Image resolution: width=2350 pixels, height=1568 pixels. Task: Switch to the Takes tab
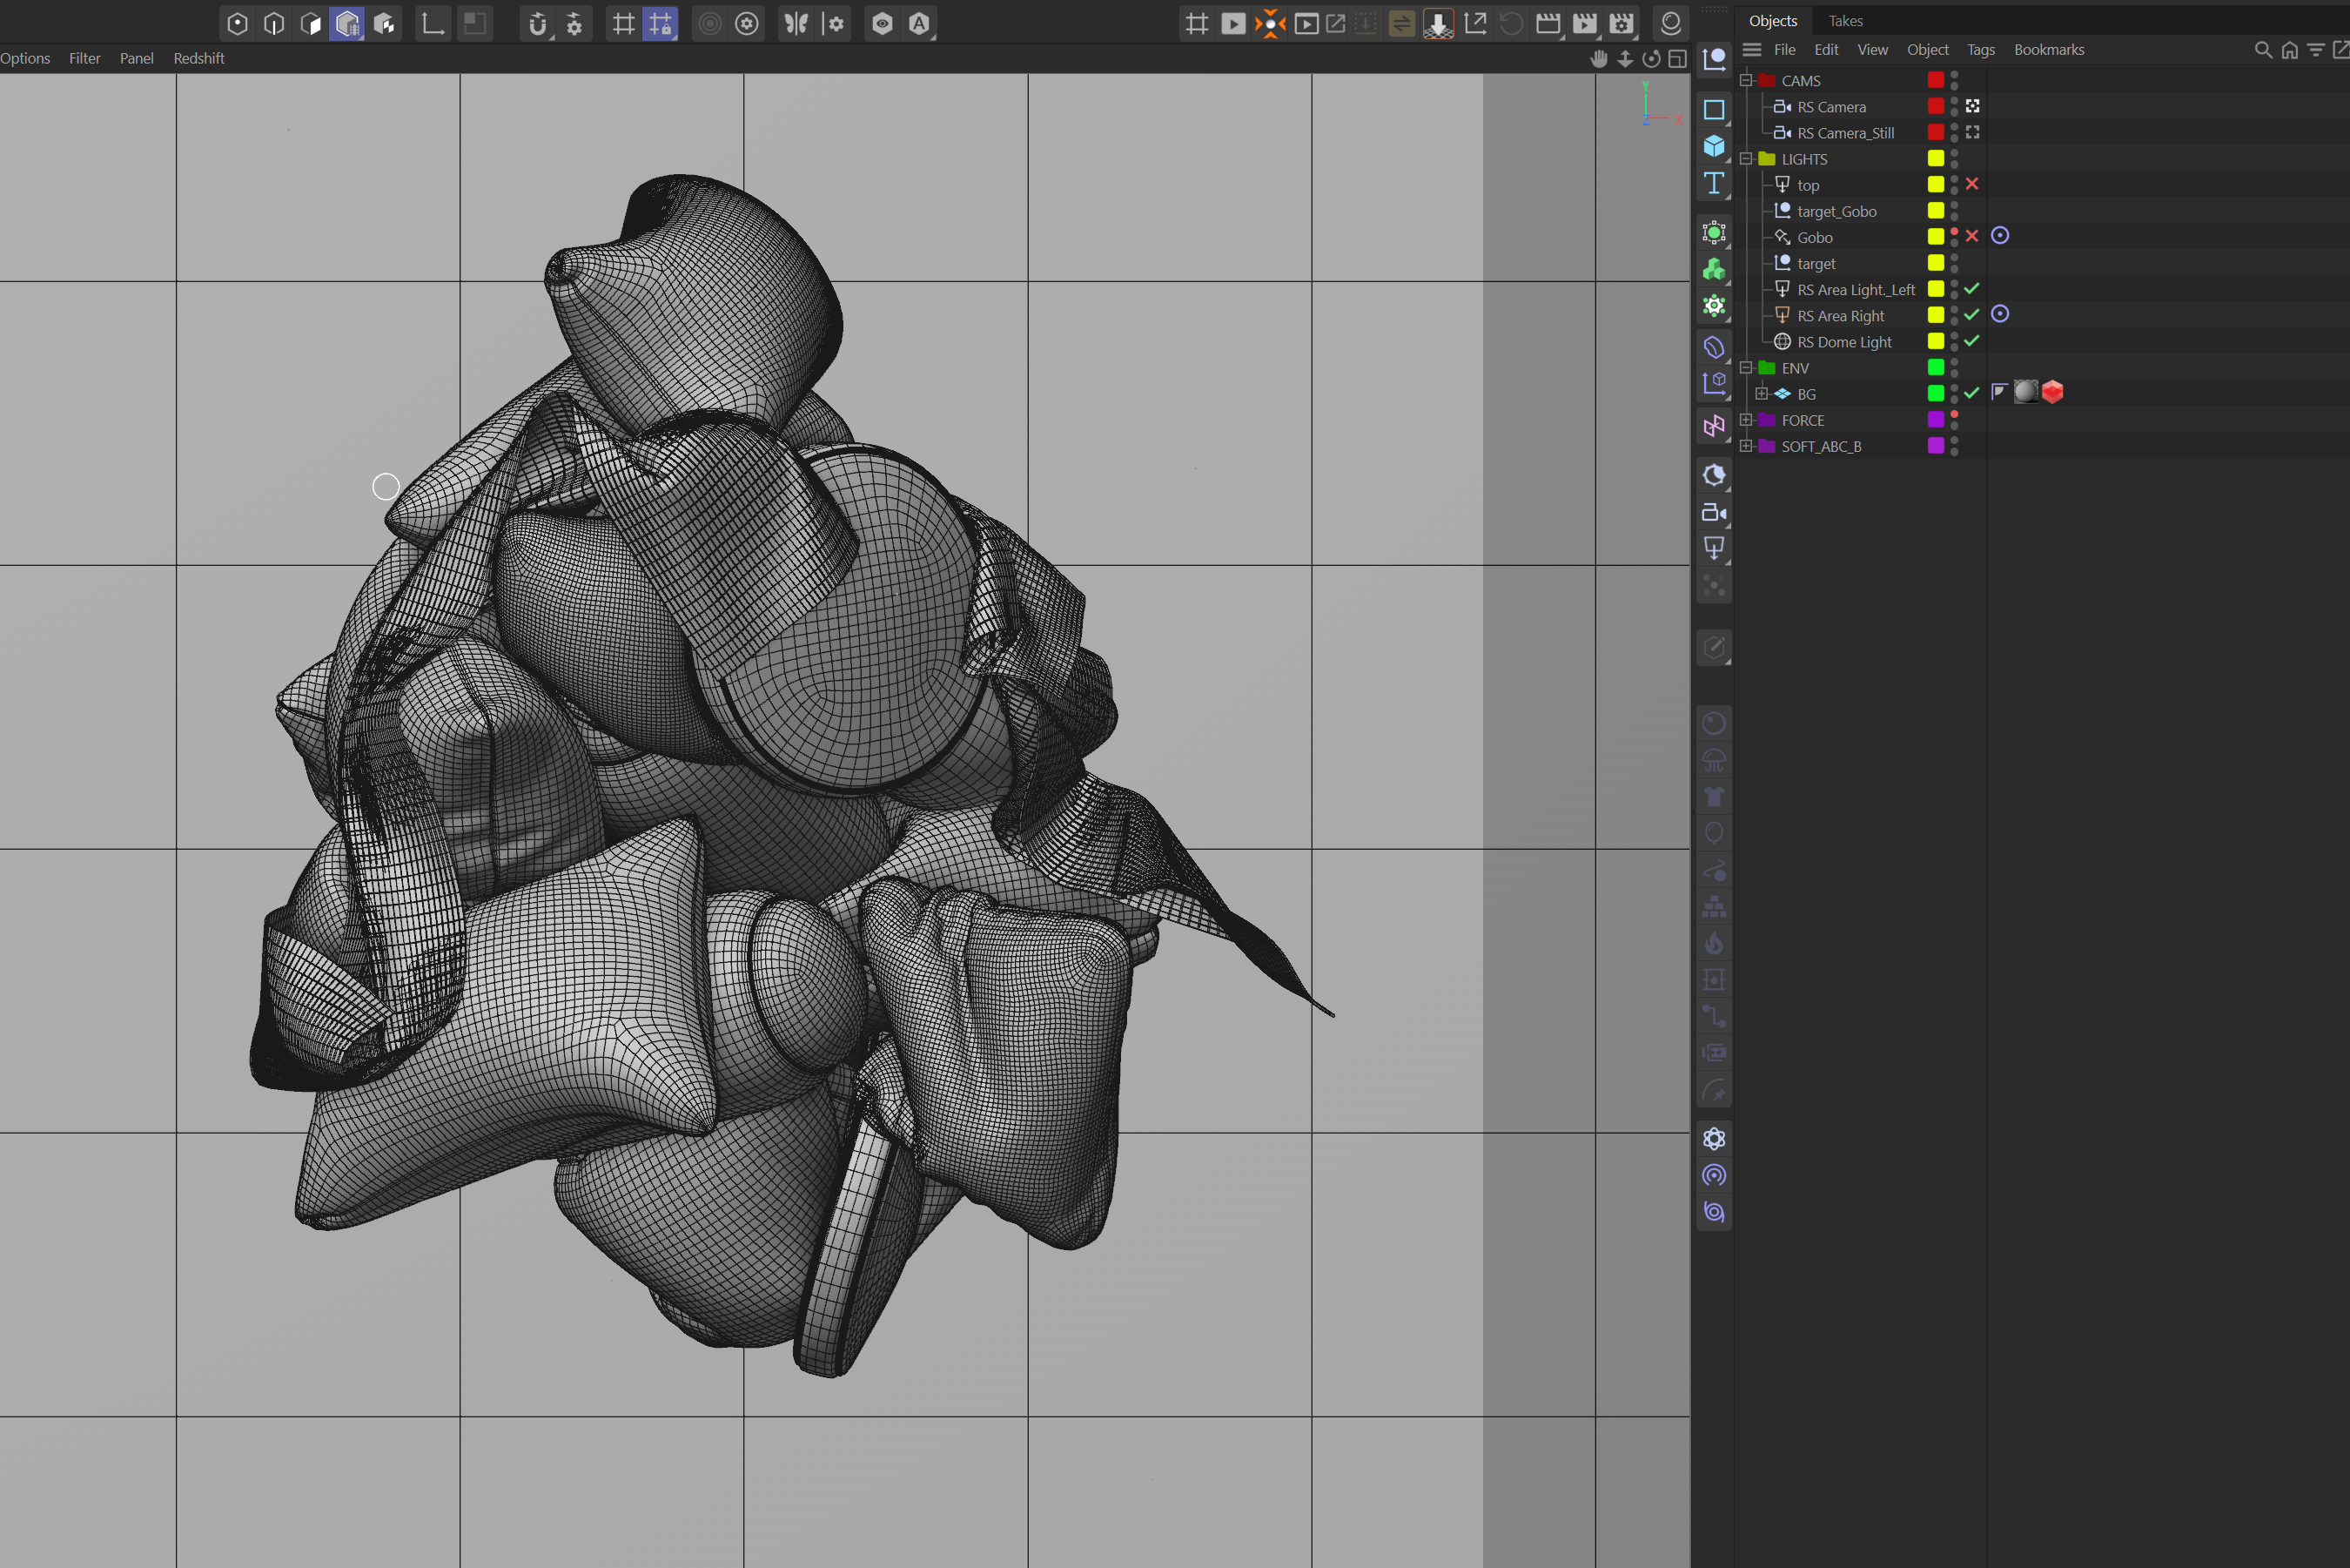[x=1845, y=21]
